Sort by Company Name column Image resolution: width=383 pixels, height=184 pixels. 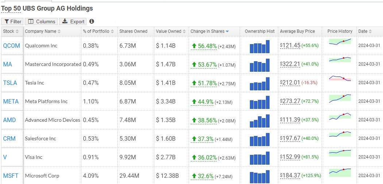43,31
